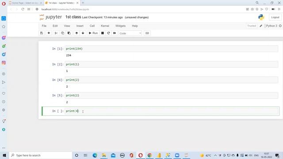This screenshot has width=283, height=159.
Task: Open WhatsApp in Opera sidebar
Action: 4,46
